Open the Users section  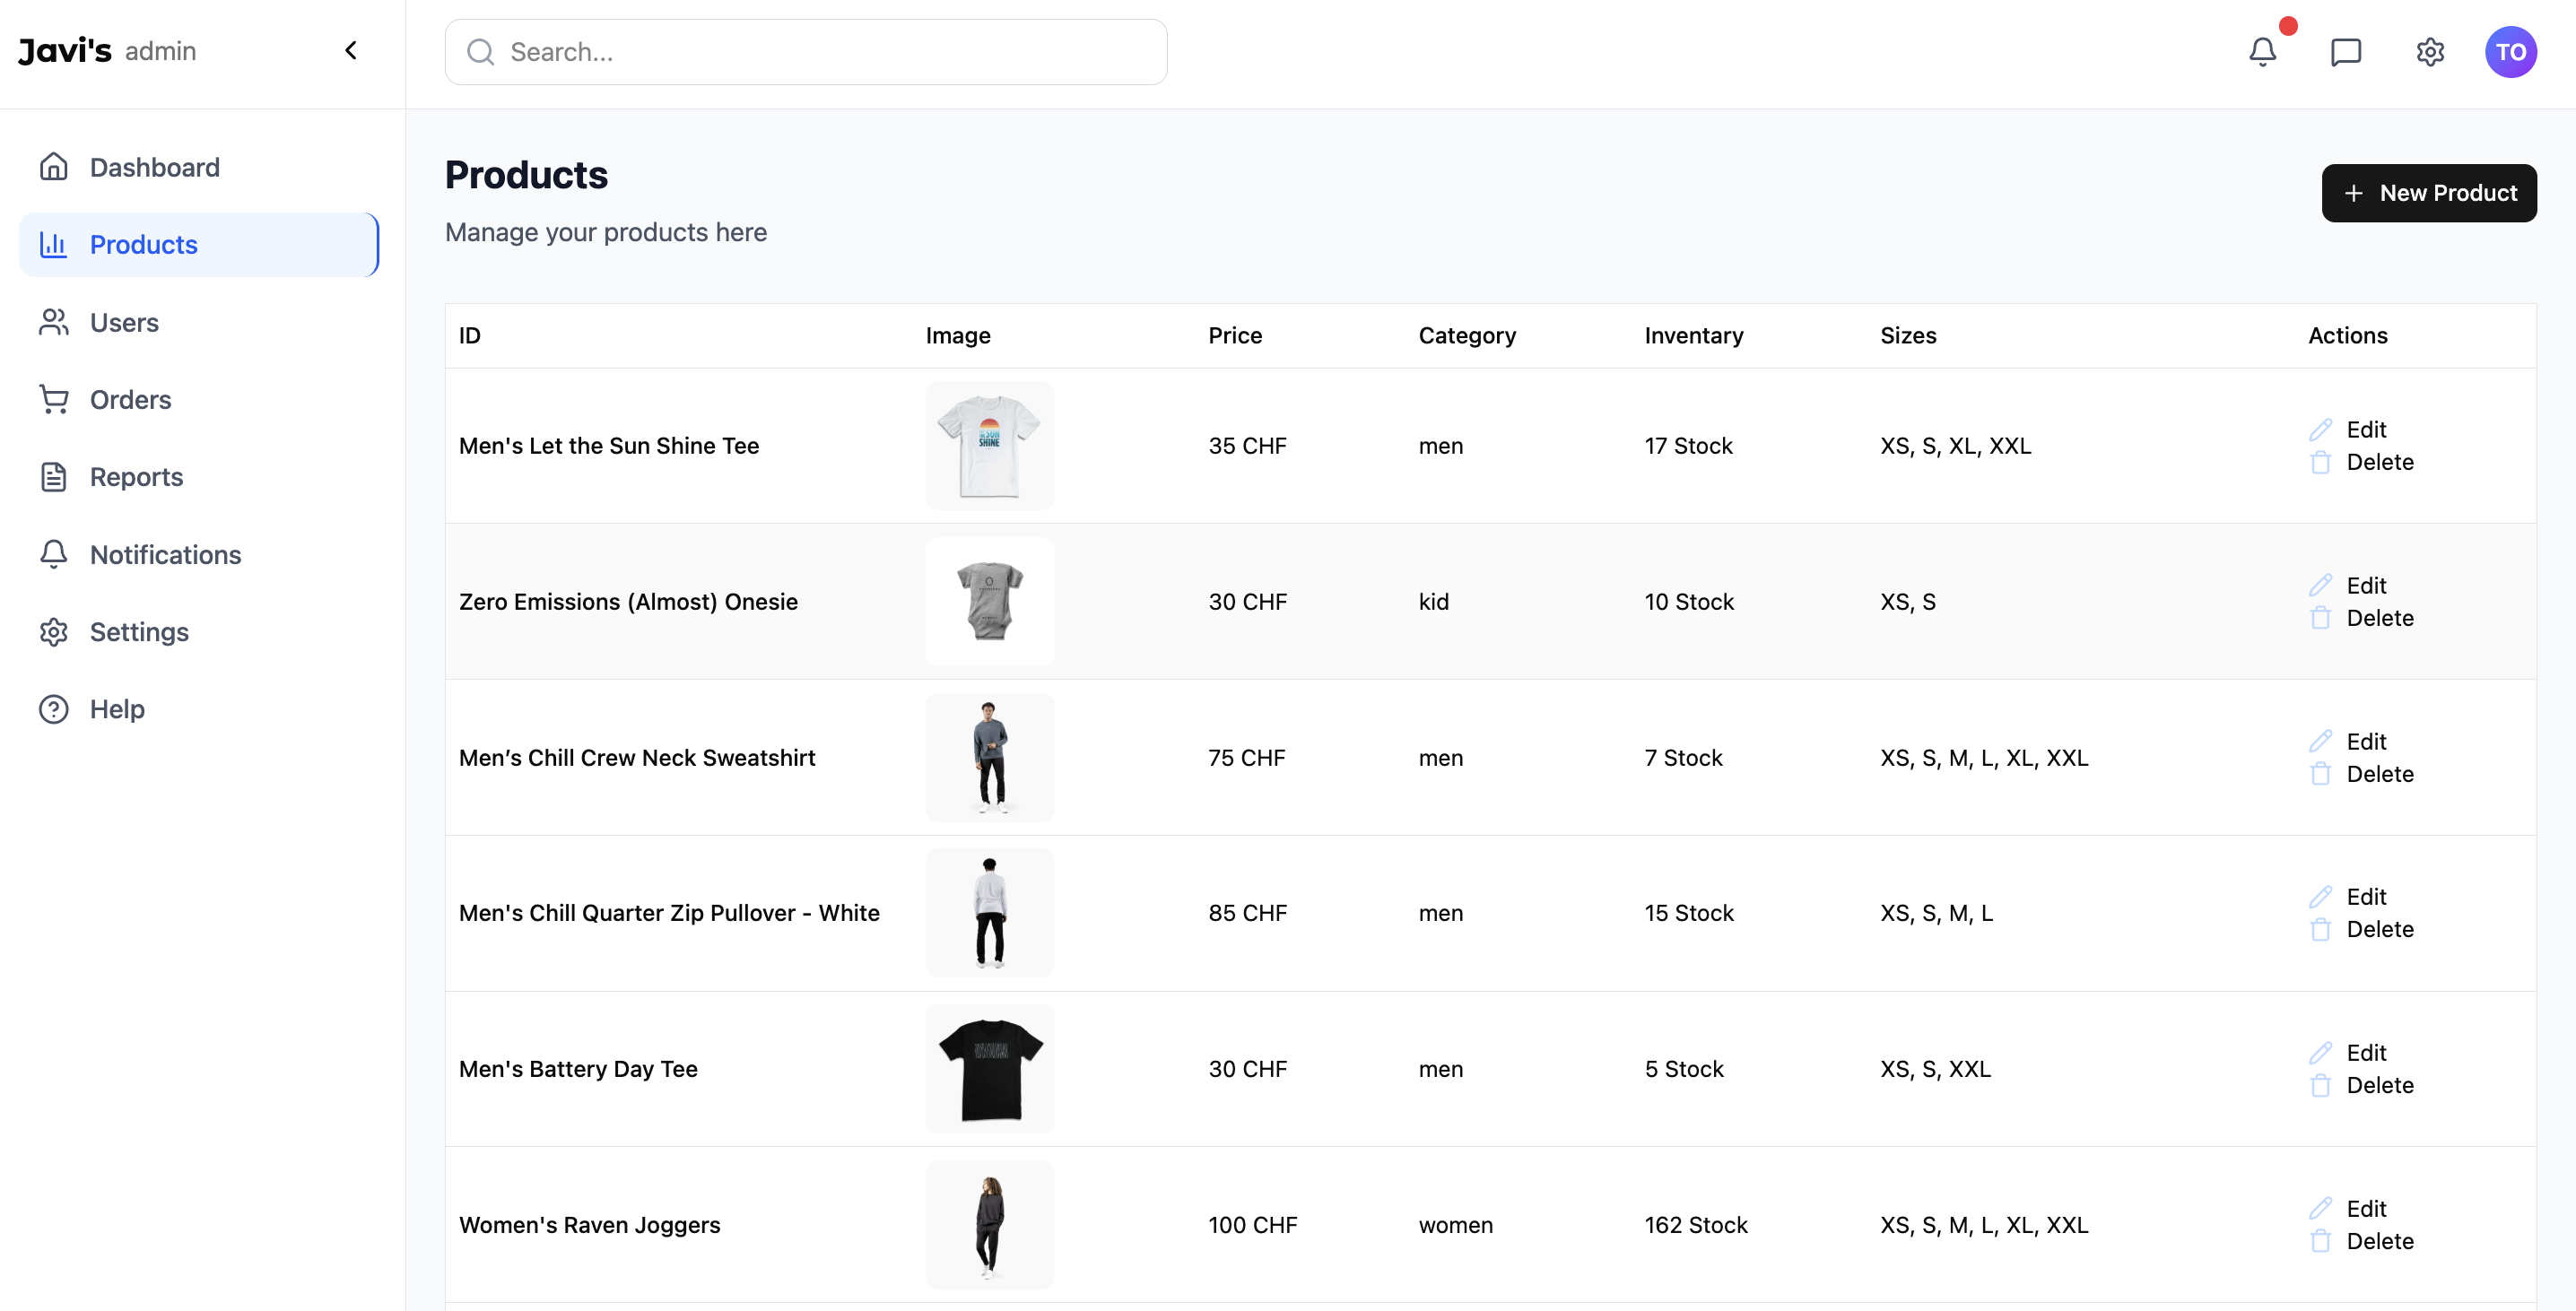coord(124,322)
